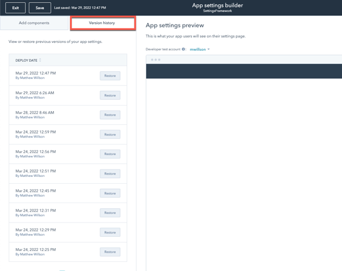Select the Mar 29, 2022 12:47 PM entry text

(x=35, y=73)
